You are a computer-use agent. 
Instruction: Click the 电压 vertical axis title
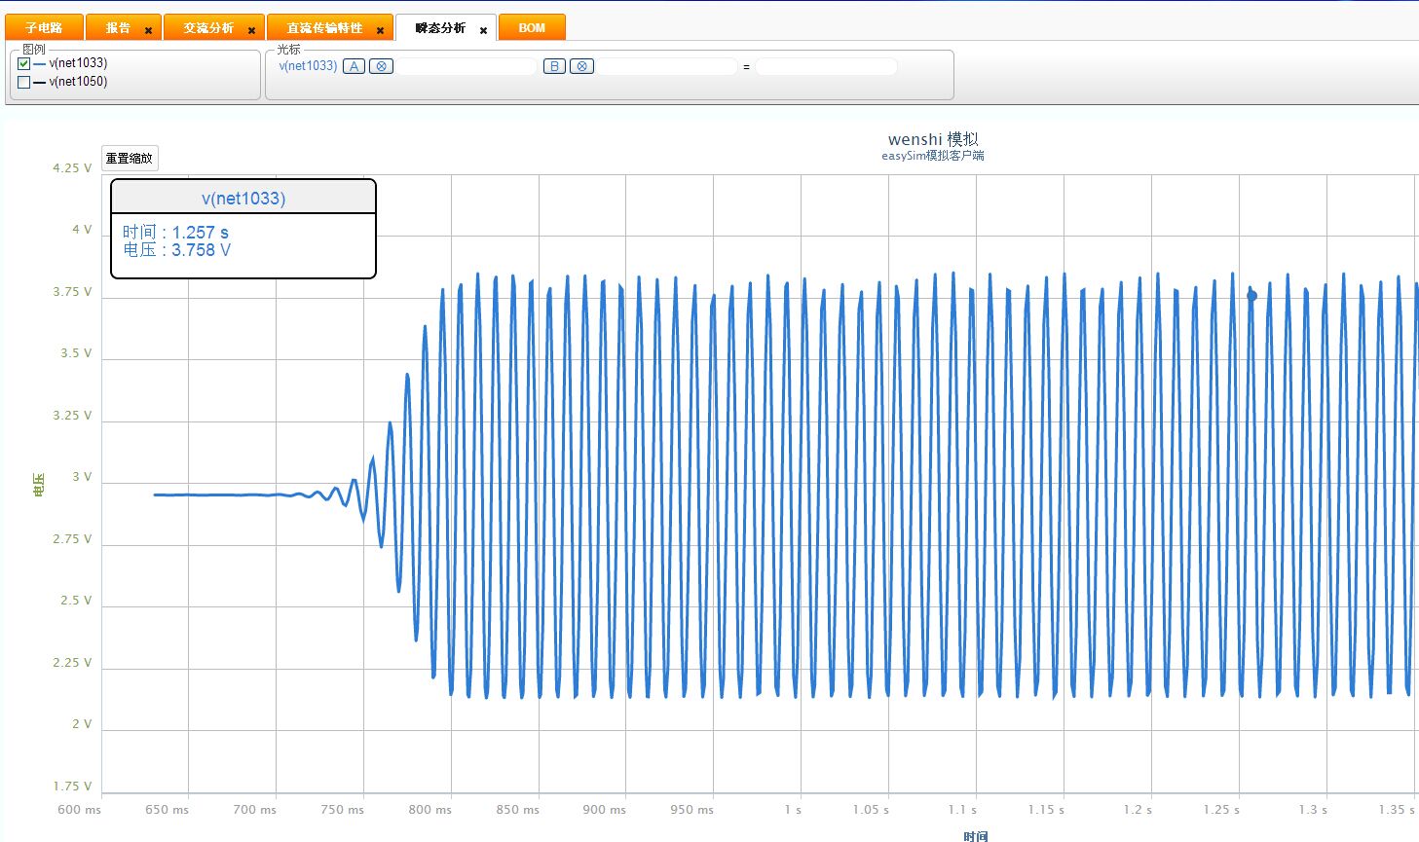(x=39, y=484)
